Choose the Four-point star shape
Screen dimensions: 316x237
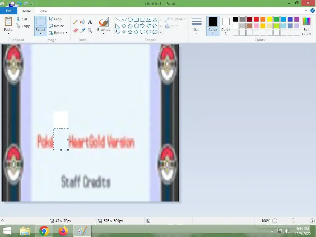point(124,32)
